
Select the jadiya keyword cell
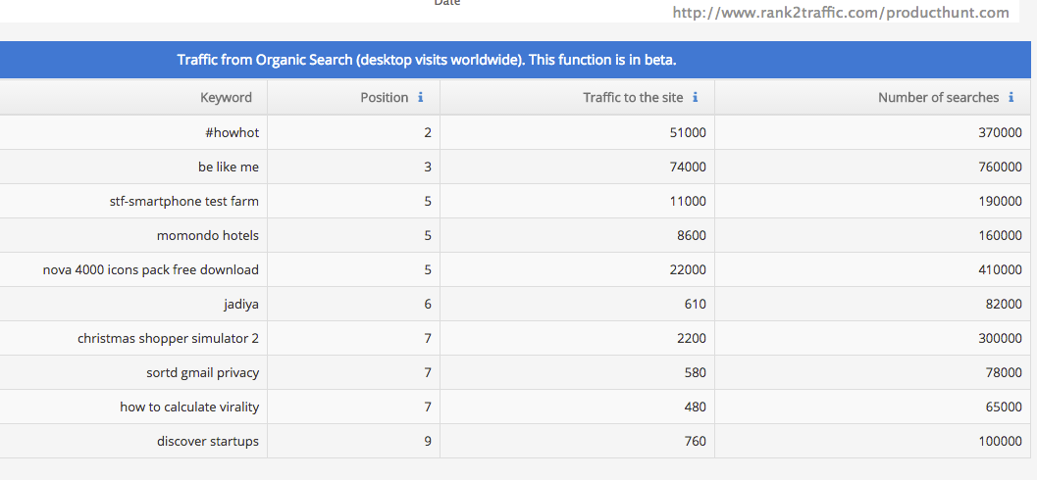tap(241, 305)
